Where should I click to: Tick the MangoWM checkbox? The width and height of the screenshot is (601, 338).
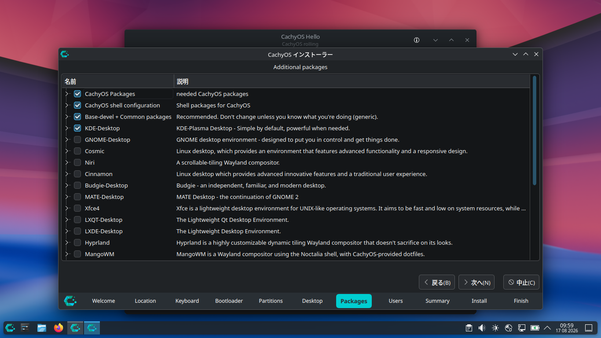point(77,254)
